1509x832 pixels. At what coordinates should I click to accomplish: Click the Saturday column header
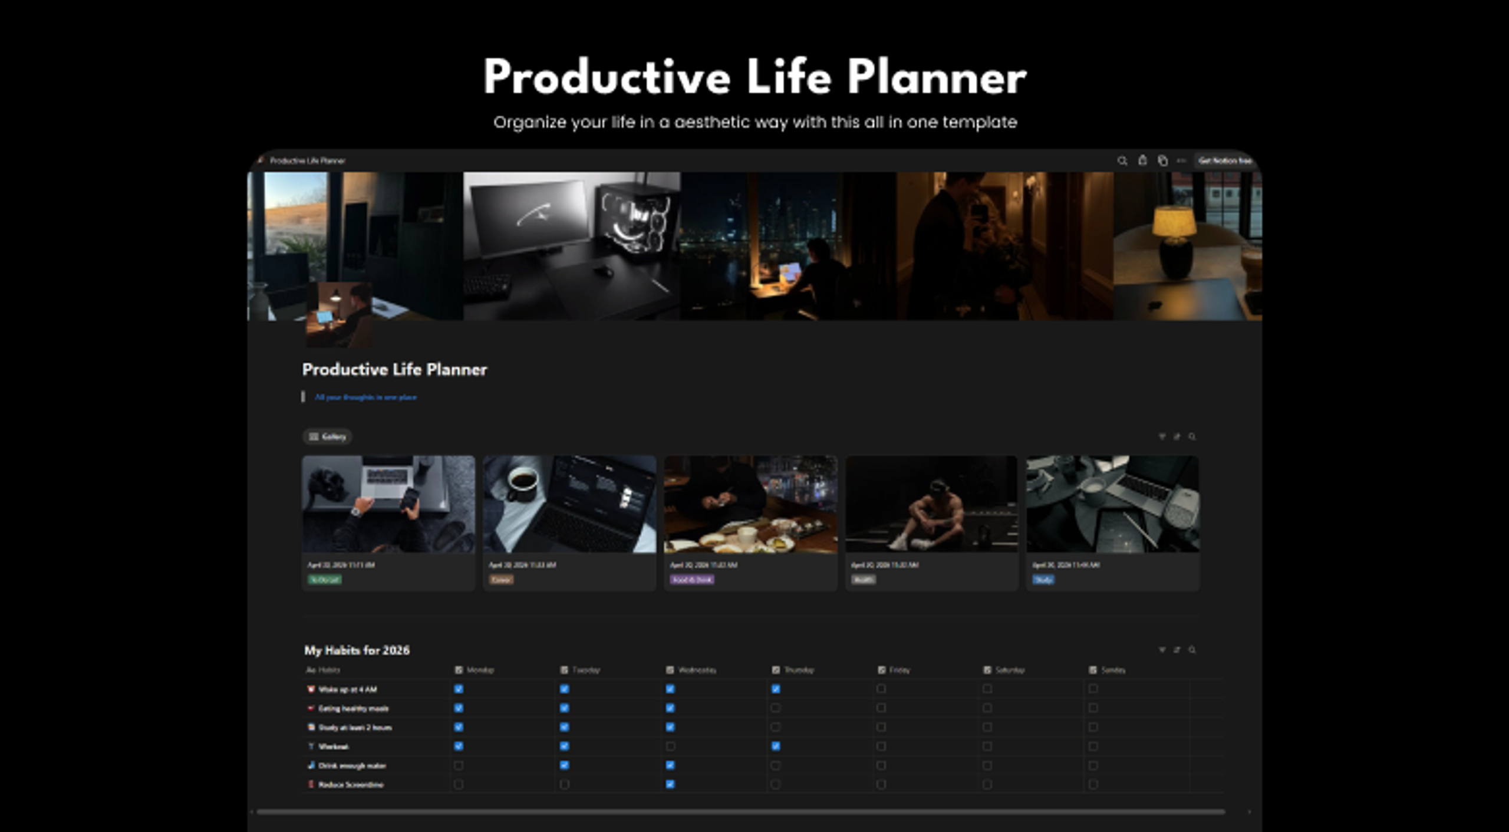click(1004, 670)
